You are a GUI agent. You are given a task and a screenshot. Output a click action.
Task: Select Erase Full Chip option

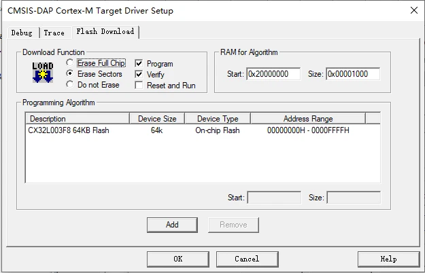coord(70,63)
